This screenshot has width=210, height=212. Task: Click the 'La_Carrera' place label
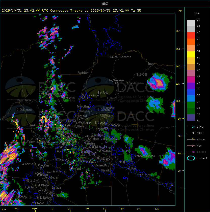tap(28, 164)
